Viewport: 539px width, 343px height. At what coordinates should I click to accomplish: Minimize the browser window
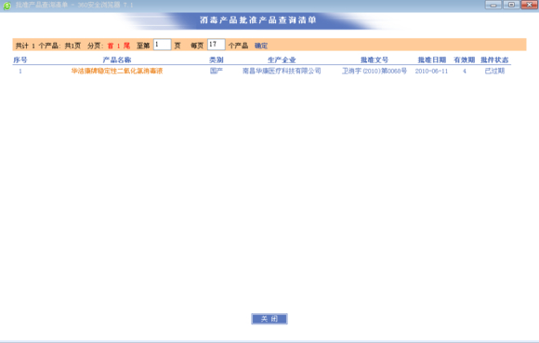click(493, 5)
